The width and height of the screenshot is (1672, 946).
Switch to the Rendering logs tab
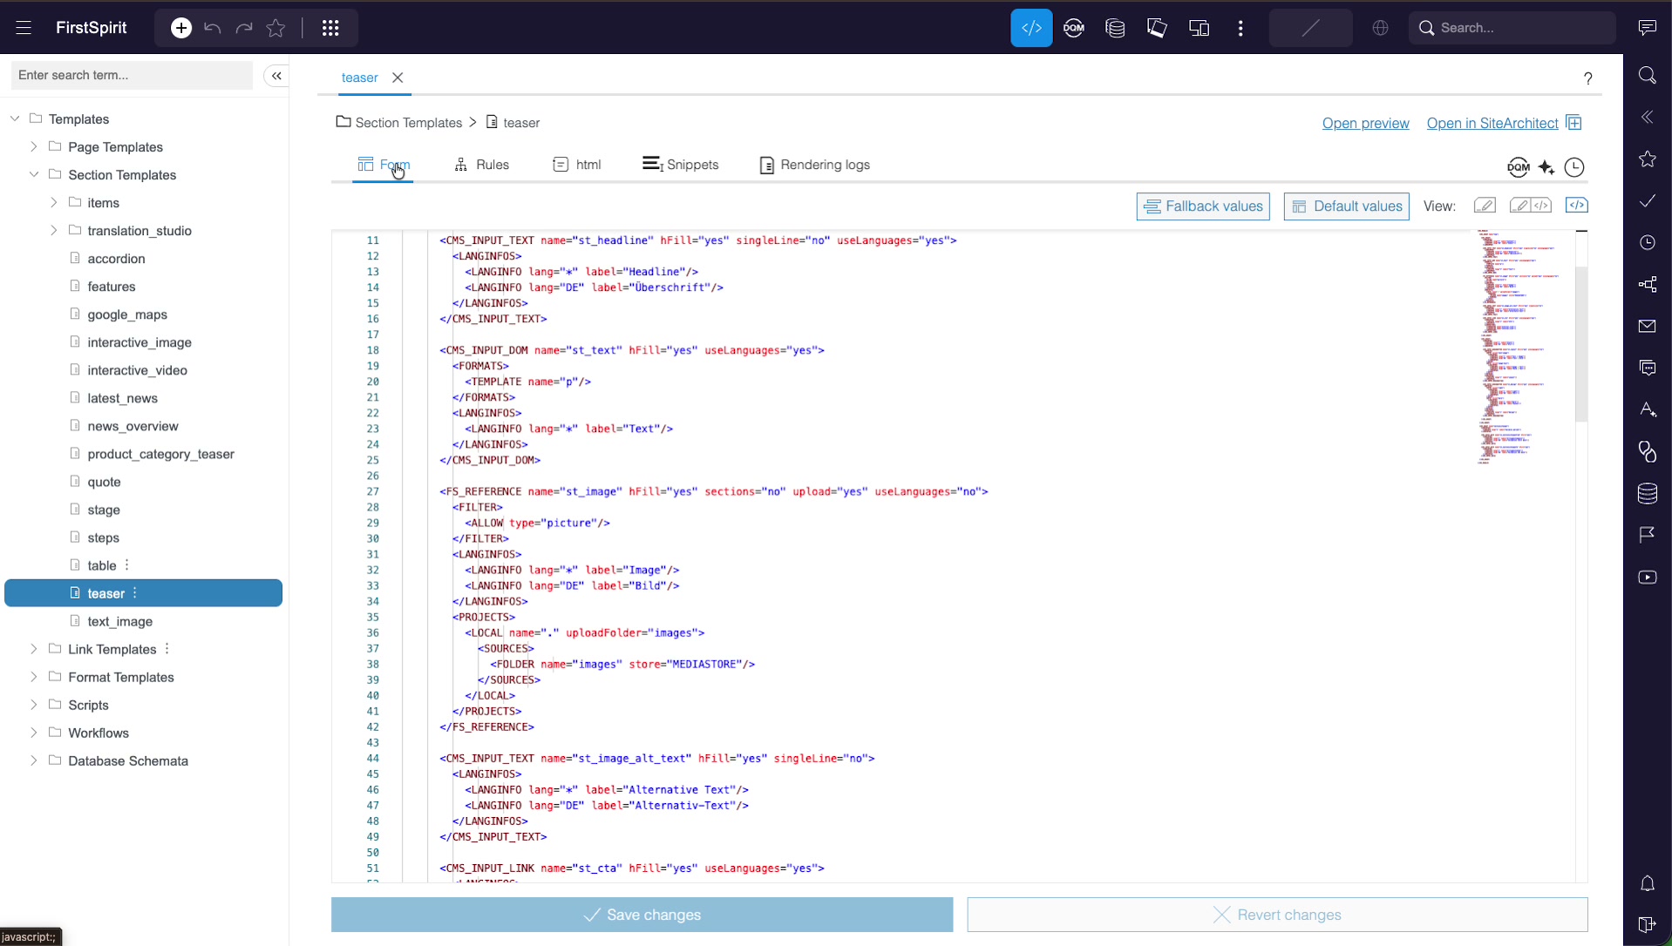pos(814,165)
